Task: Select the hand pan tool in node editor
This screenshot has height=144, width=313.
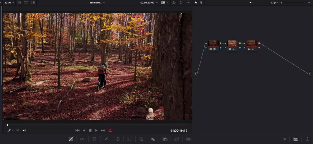Action: point(201,2)
